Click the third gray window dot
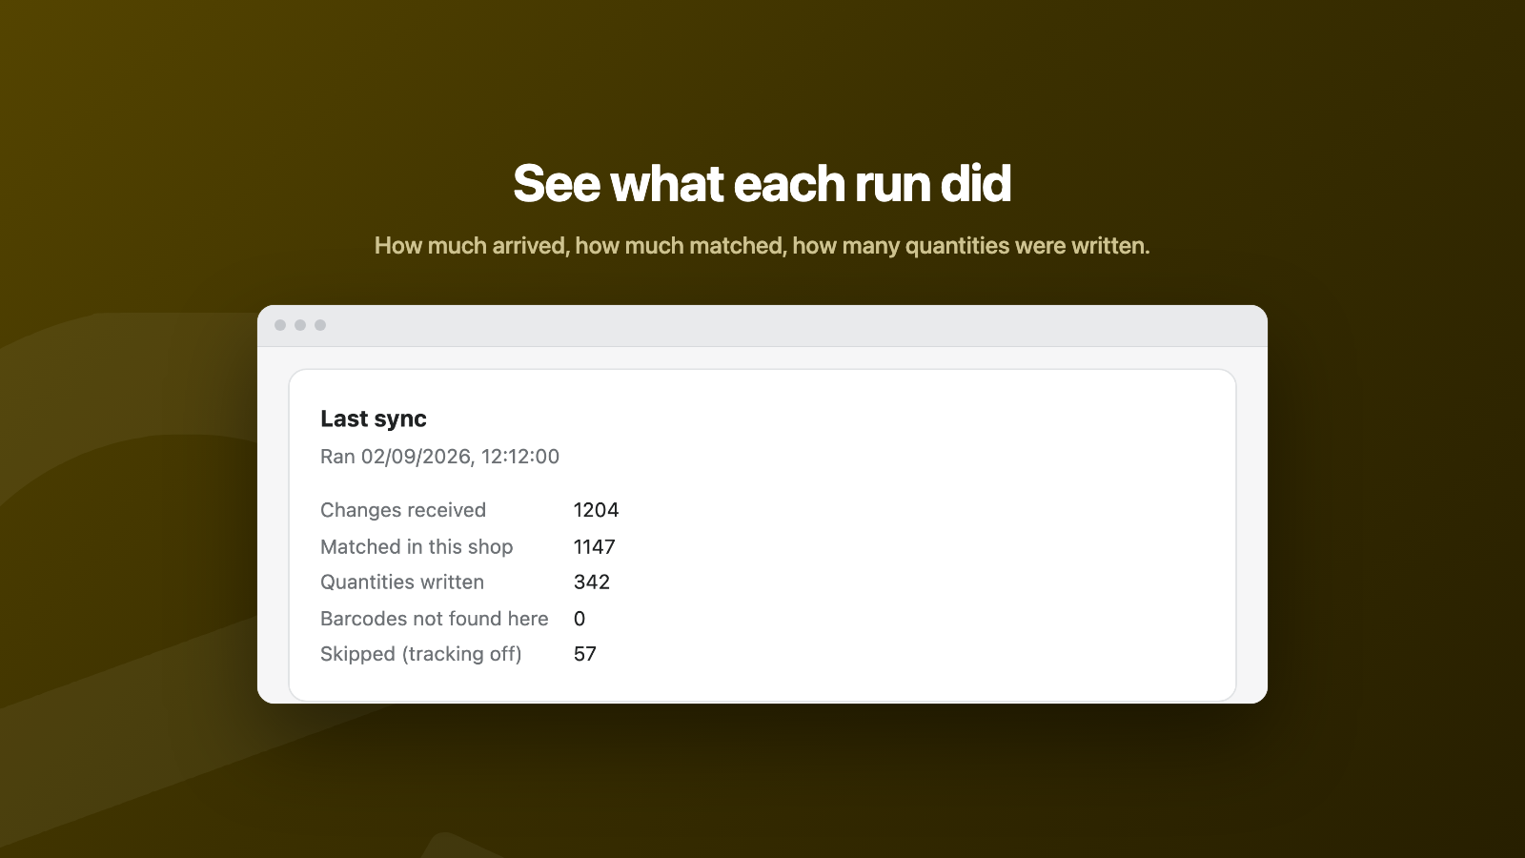This screenshot has height=858, width=1525. pos(320,325)
